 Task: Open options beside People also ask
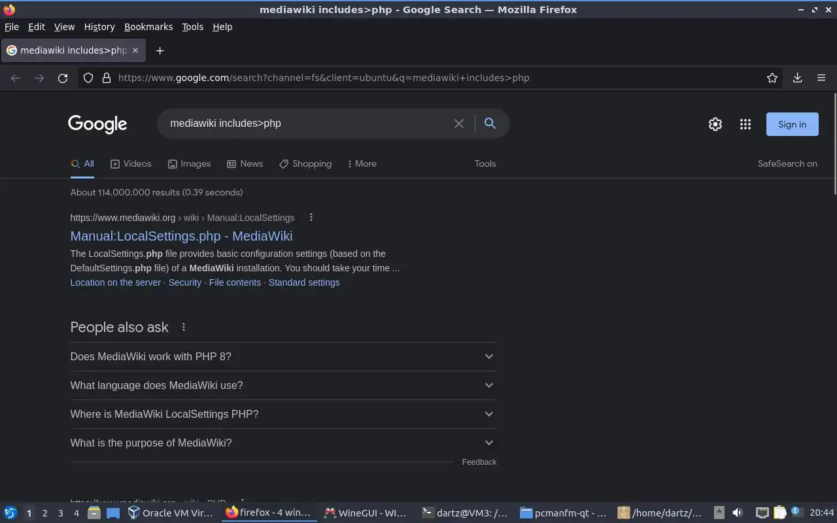tap(184, 327)
